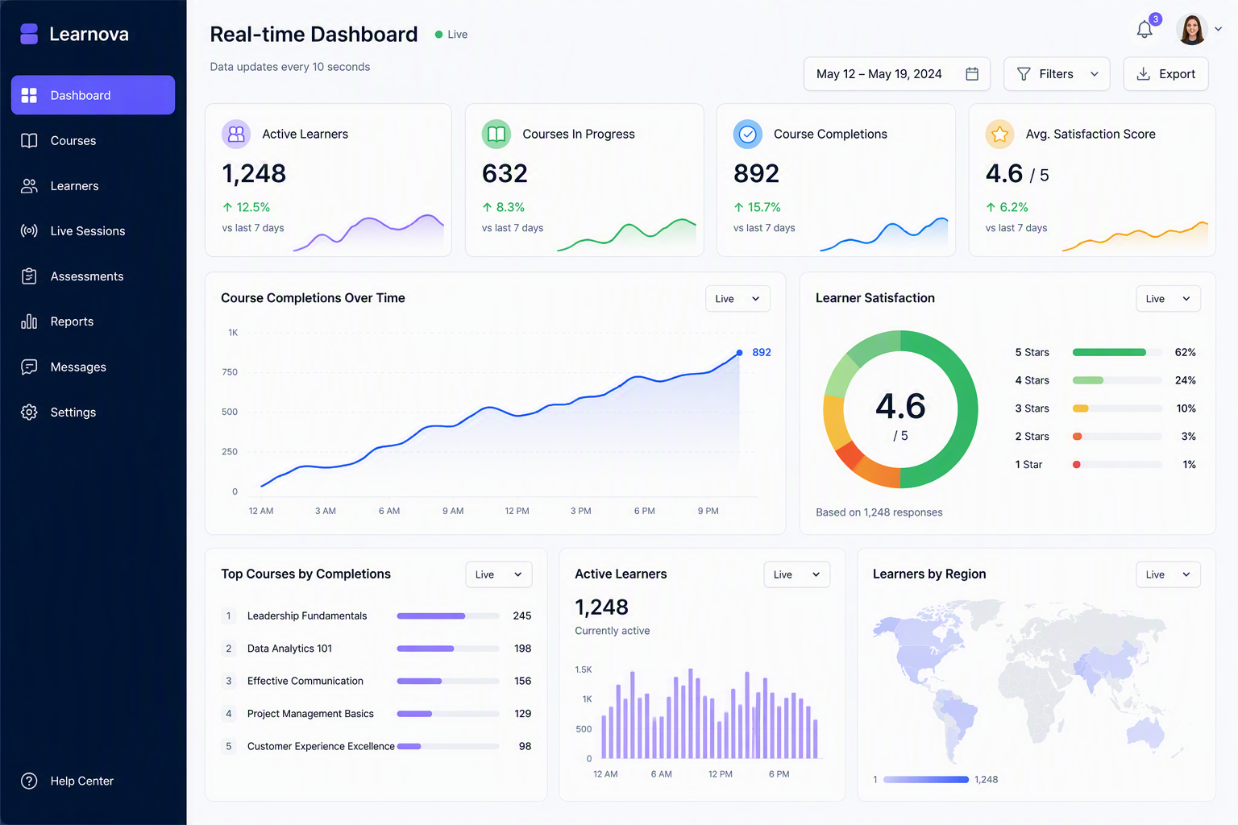Click the Learners people icon in sidebar

[29, 185]
